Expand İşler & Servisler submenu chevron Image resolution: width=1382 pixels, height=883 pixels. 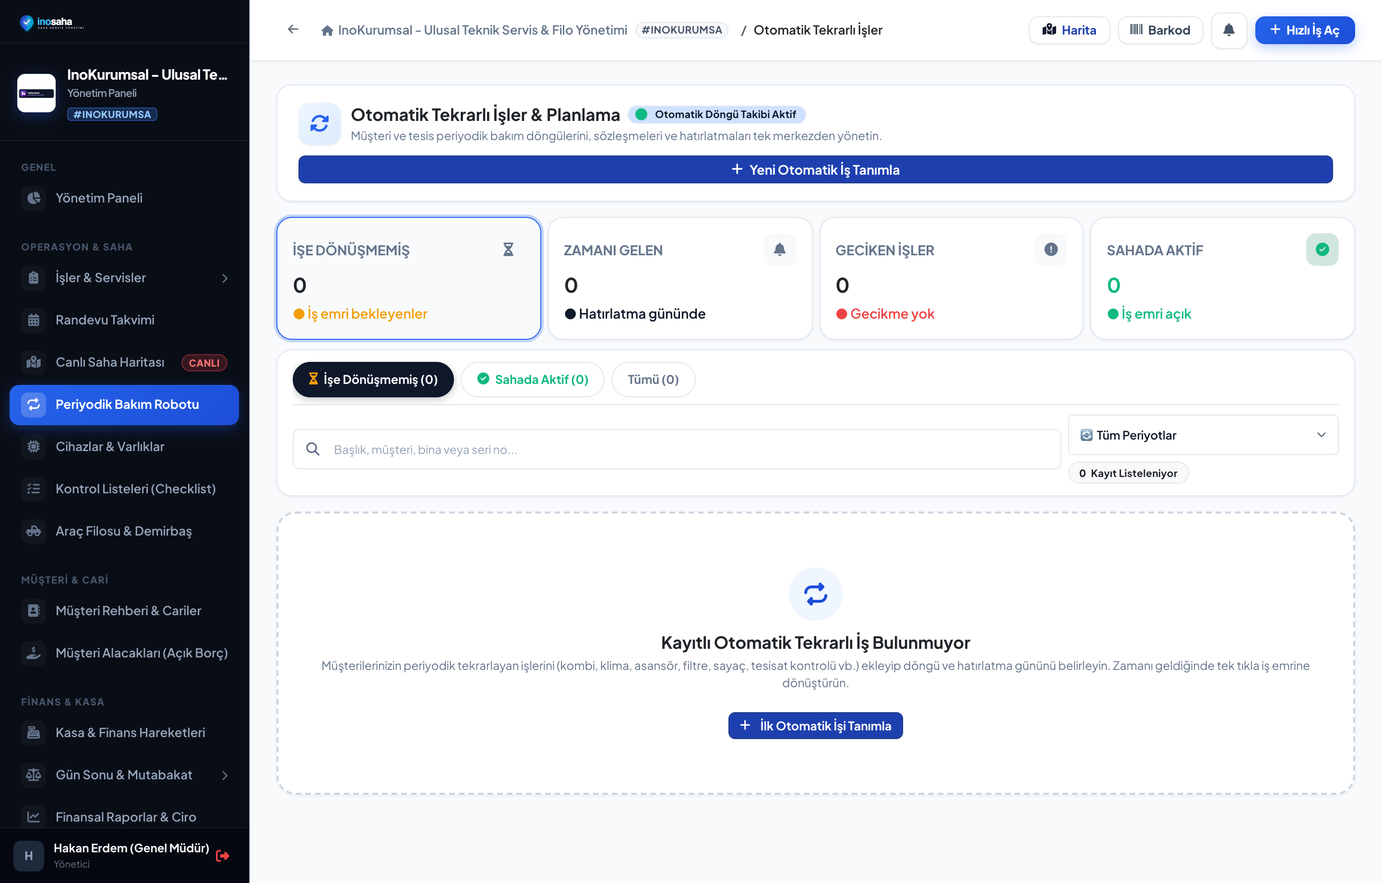click(x=225, y=278)
